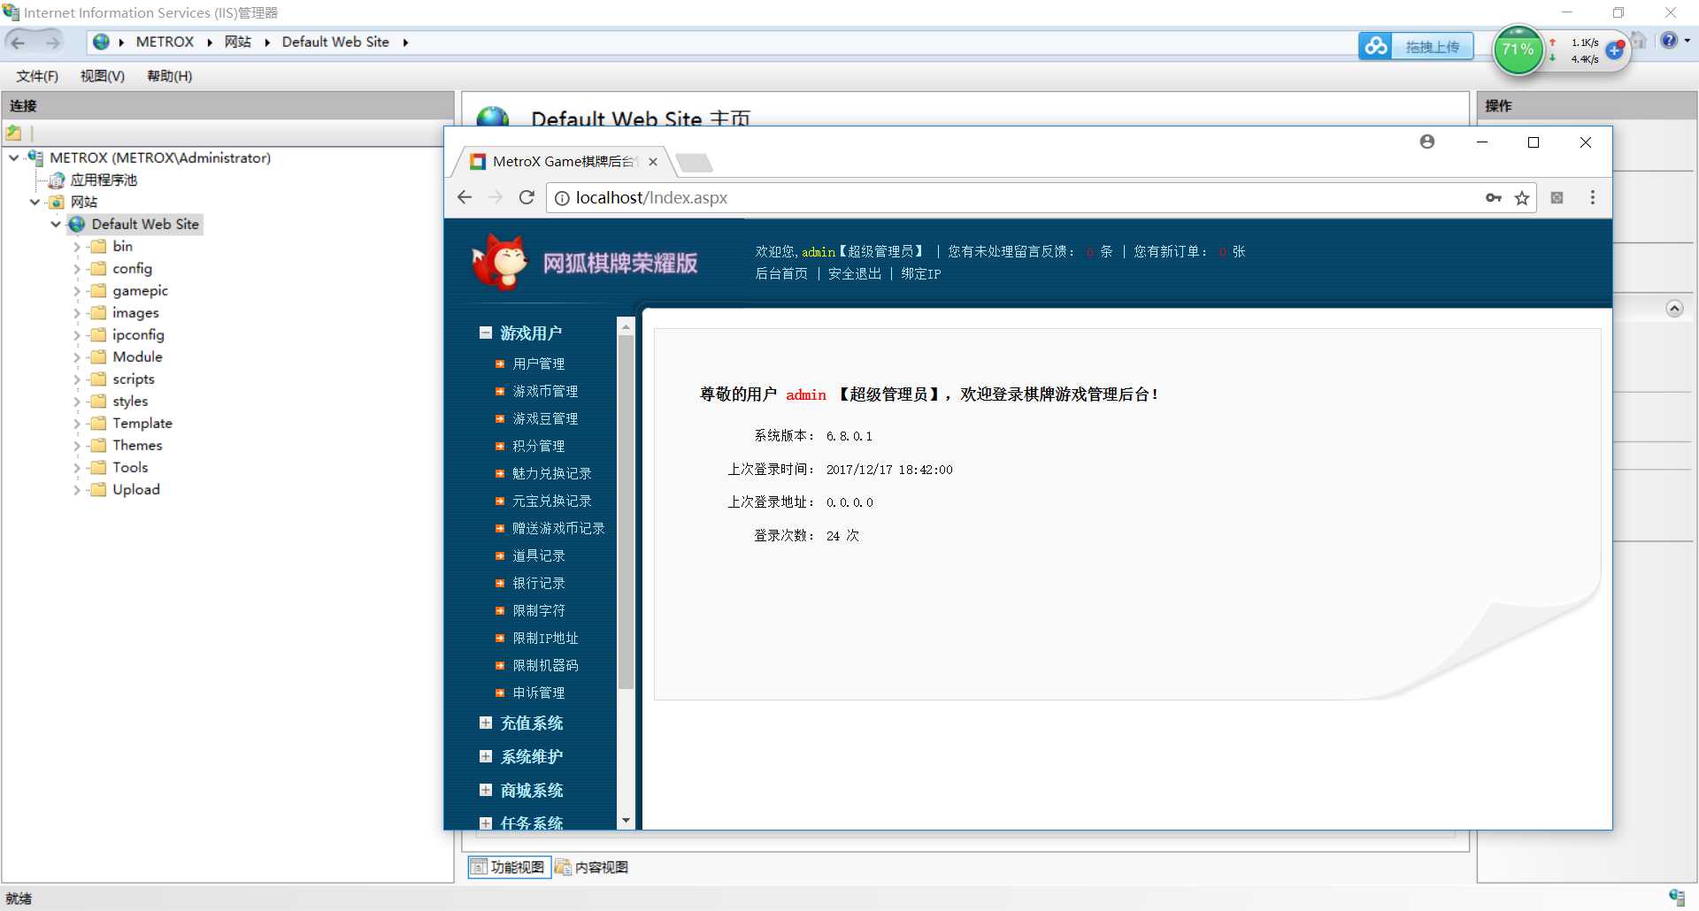Click the red fox site logo
Screen dimensions: 1699x911
pyautogui.click(x=500, y=262)
